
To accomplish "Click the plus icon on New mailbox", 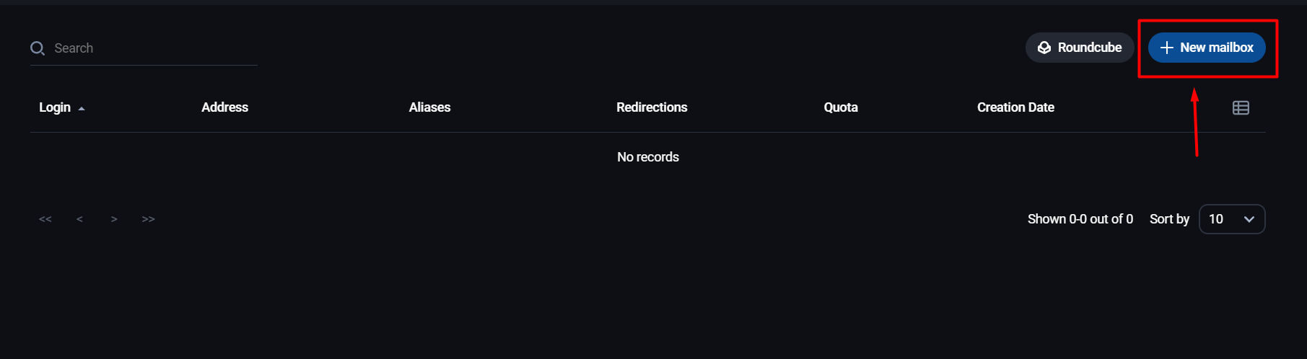I will coord(1166,48).
